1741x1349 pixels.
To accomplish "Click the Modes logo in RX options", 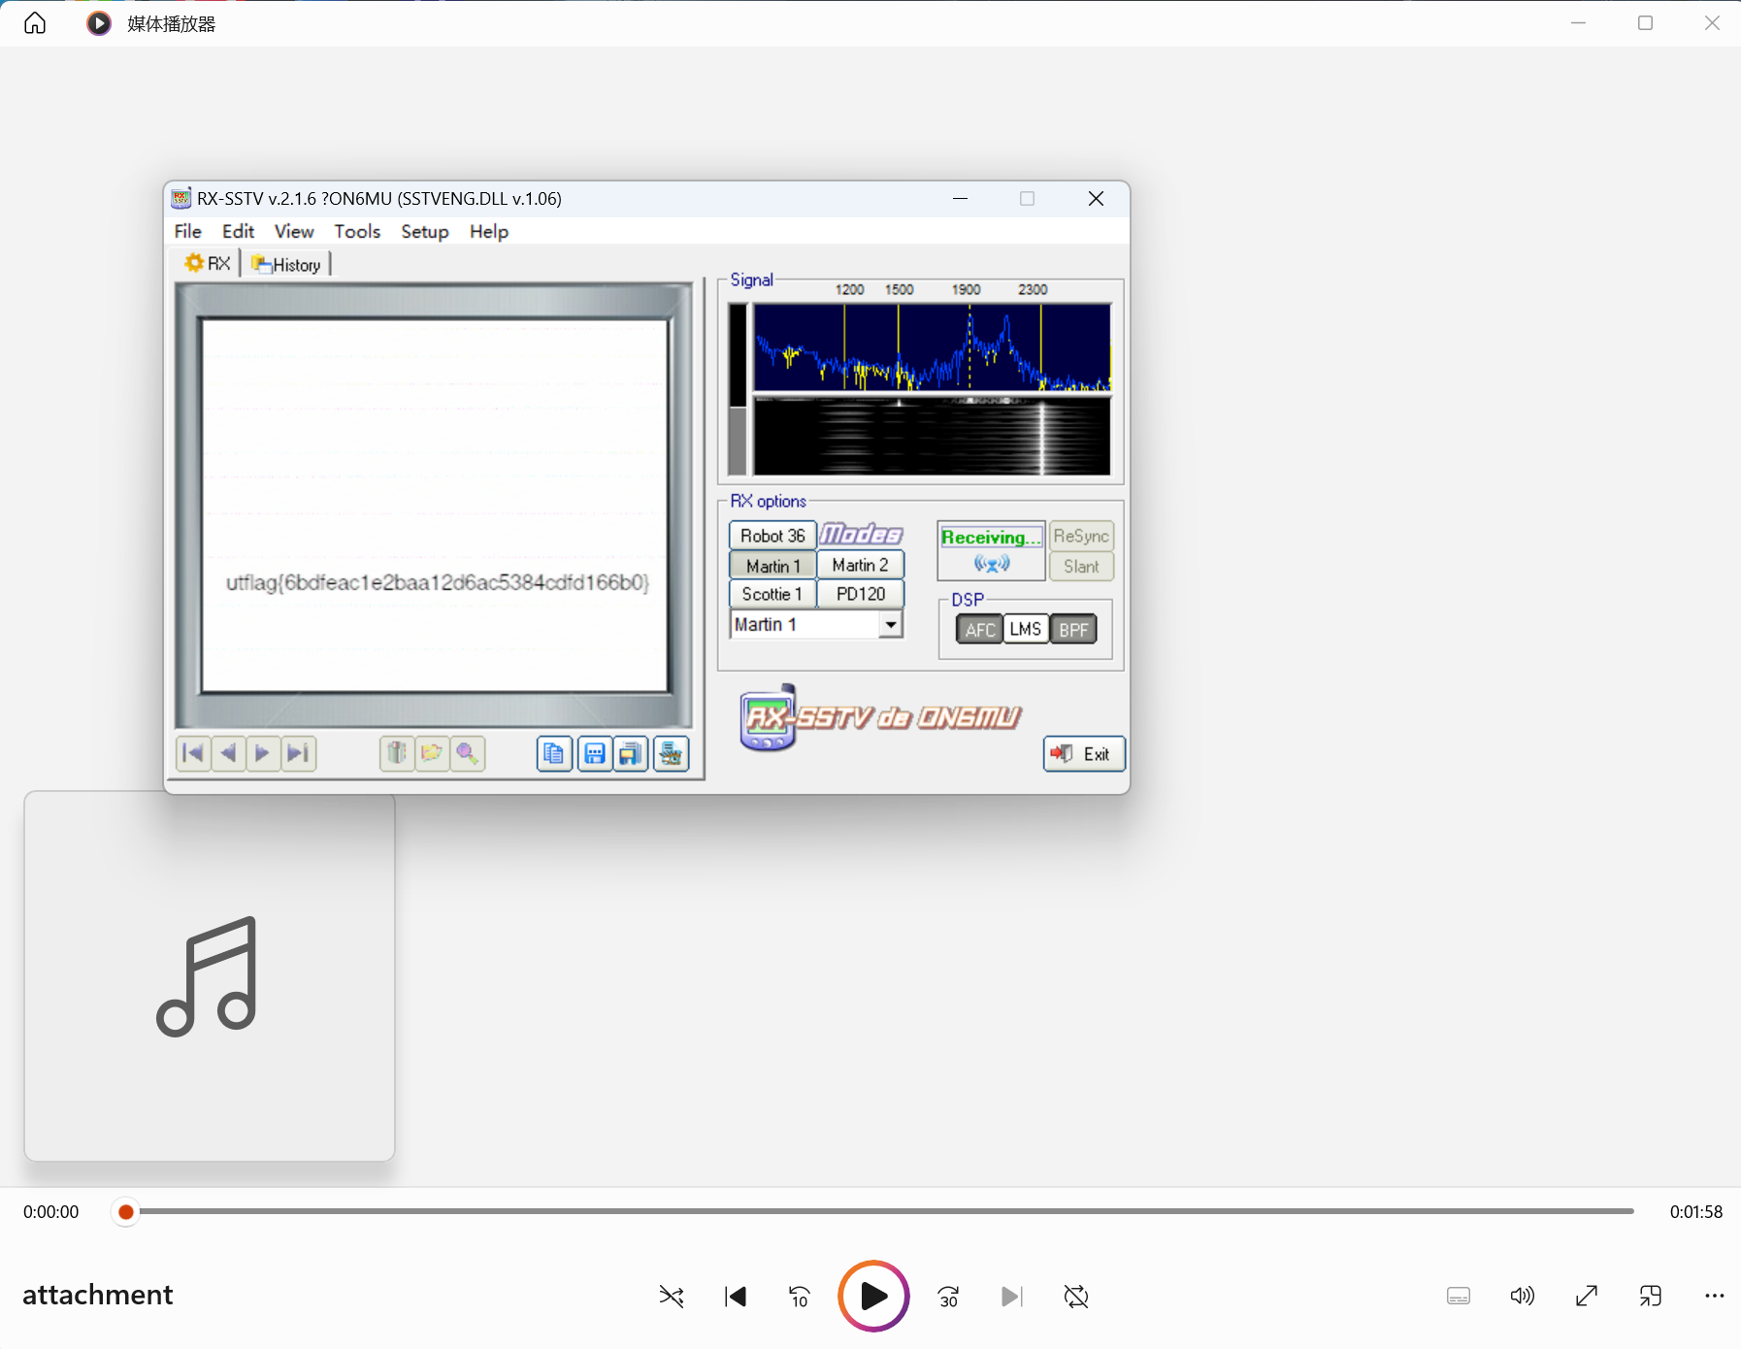I will pyautogui.click(x=861, y=535).
